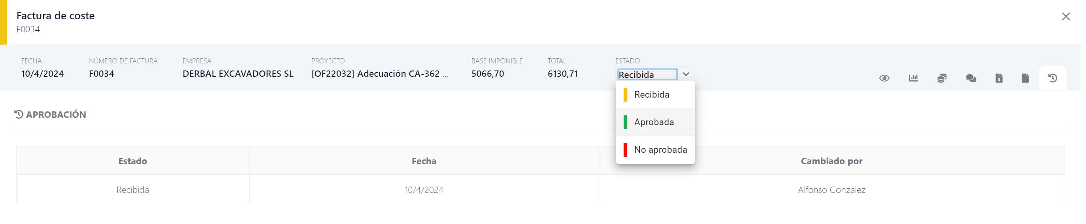Image resolution: width=1086 pixels, height=224 pixels.
Task: Collapse the Estado dropdown chevron
Action: 686,74
